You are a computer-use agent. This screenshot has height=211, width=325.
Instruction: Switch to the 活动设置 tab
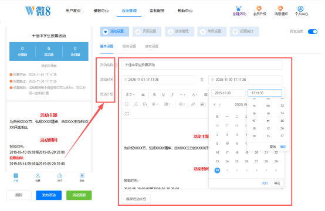pos(114,32)
